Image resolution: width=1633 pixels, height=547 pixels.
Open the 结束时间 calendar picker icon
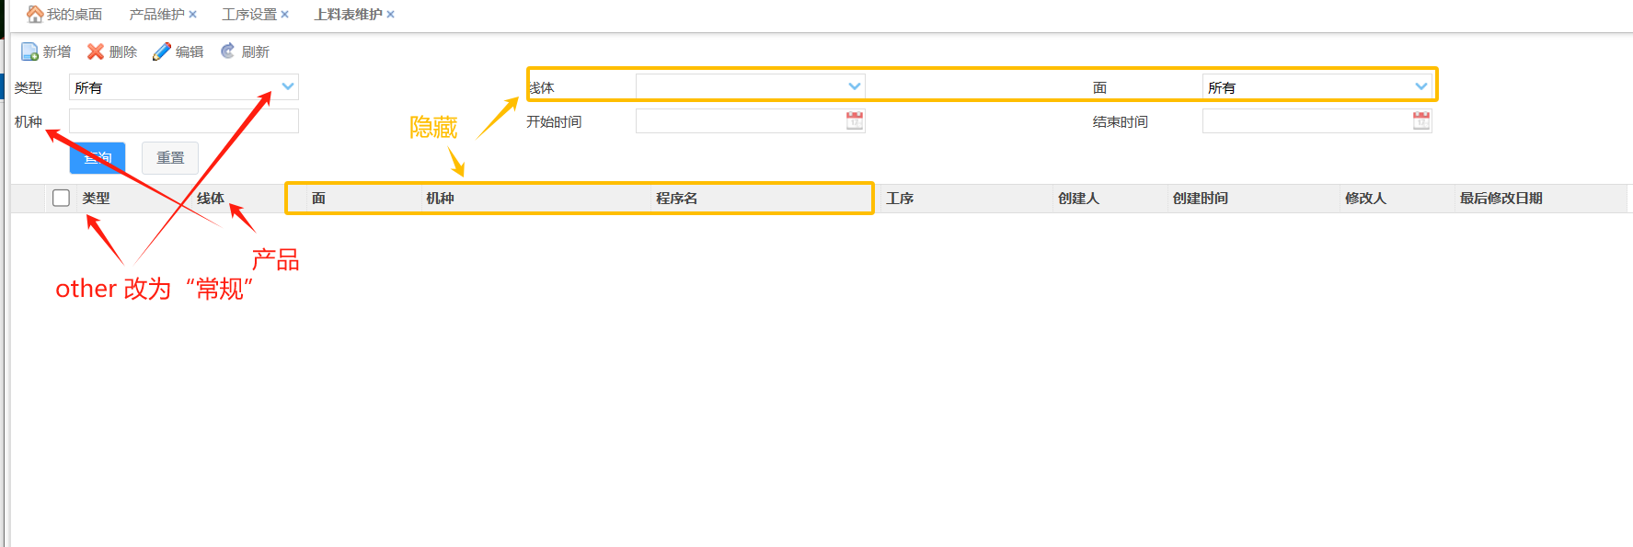1421,120
